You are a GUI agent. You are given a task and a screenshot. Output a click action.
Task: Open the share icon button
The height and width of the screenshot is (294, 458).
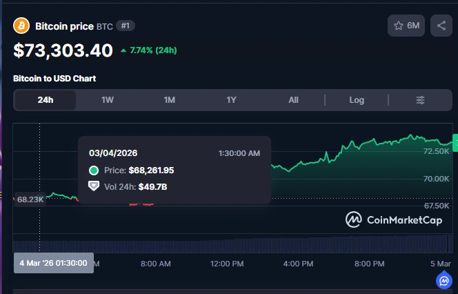coord(441,26)
